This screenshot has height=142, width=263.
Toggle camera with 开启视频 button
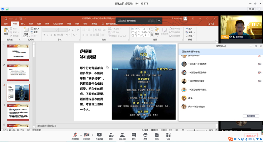(x=87, y=135)
